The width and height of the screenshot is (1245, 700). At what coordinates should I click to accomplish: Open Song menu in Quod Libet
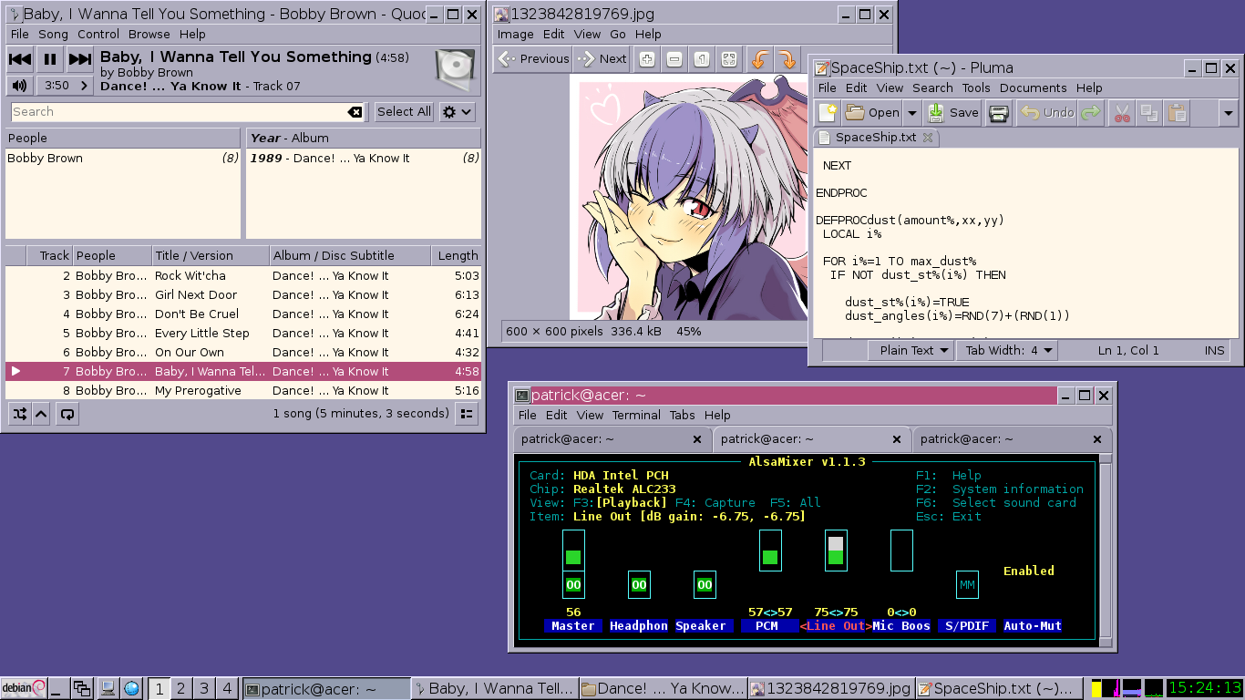click(x=53, y=34)
